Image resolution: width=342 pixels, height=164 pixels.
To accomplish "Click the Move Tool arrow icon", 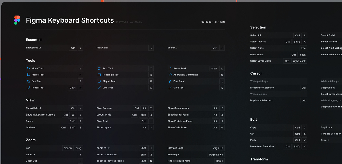I will [x=28, y=68].
